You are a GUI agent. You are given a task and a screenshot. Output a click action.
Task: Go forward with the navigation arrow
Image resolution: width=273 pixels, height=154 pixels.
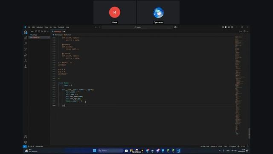point(99,27)
